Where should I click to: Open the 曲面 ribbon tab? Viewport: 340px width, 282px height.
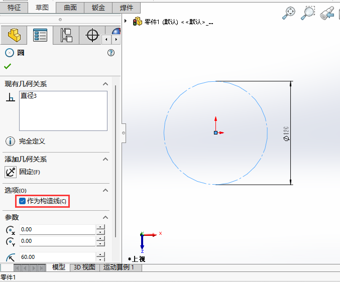click(x=70, y=8)
